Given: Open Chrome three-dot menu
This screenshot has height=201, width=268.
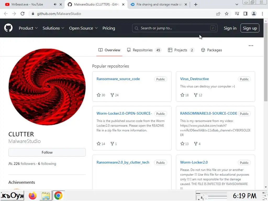Looking at the screenshot, I should [x=262, y=14].
